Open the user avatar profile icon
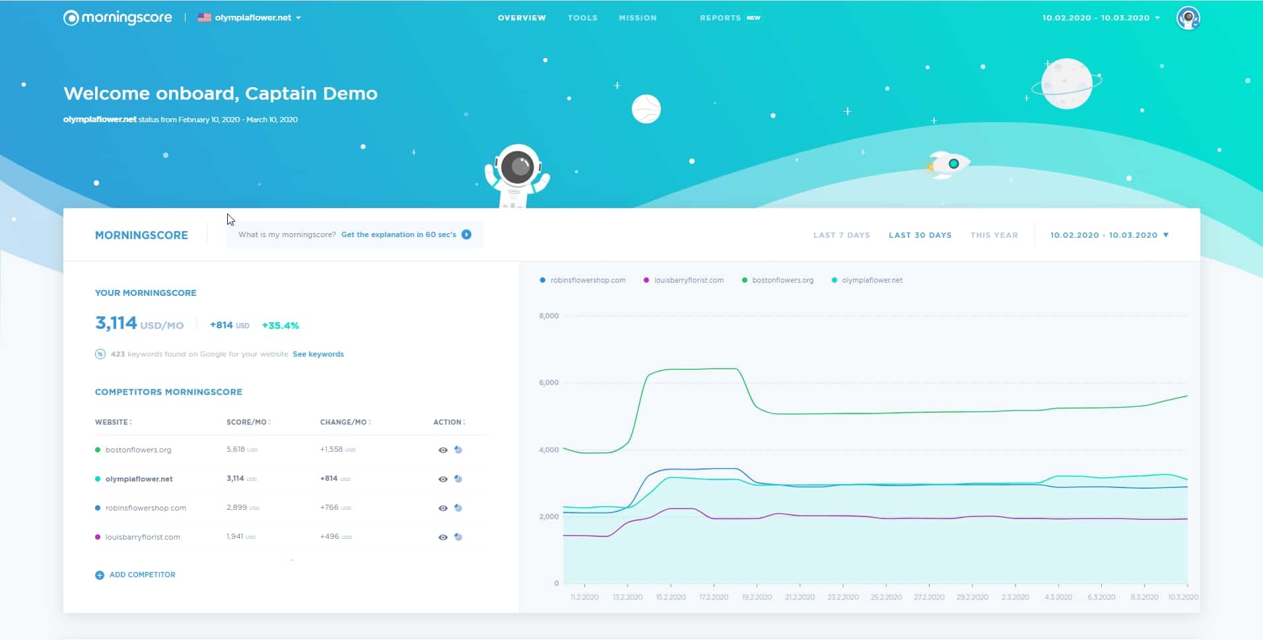 tap(1188, 18)
